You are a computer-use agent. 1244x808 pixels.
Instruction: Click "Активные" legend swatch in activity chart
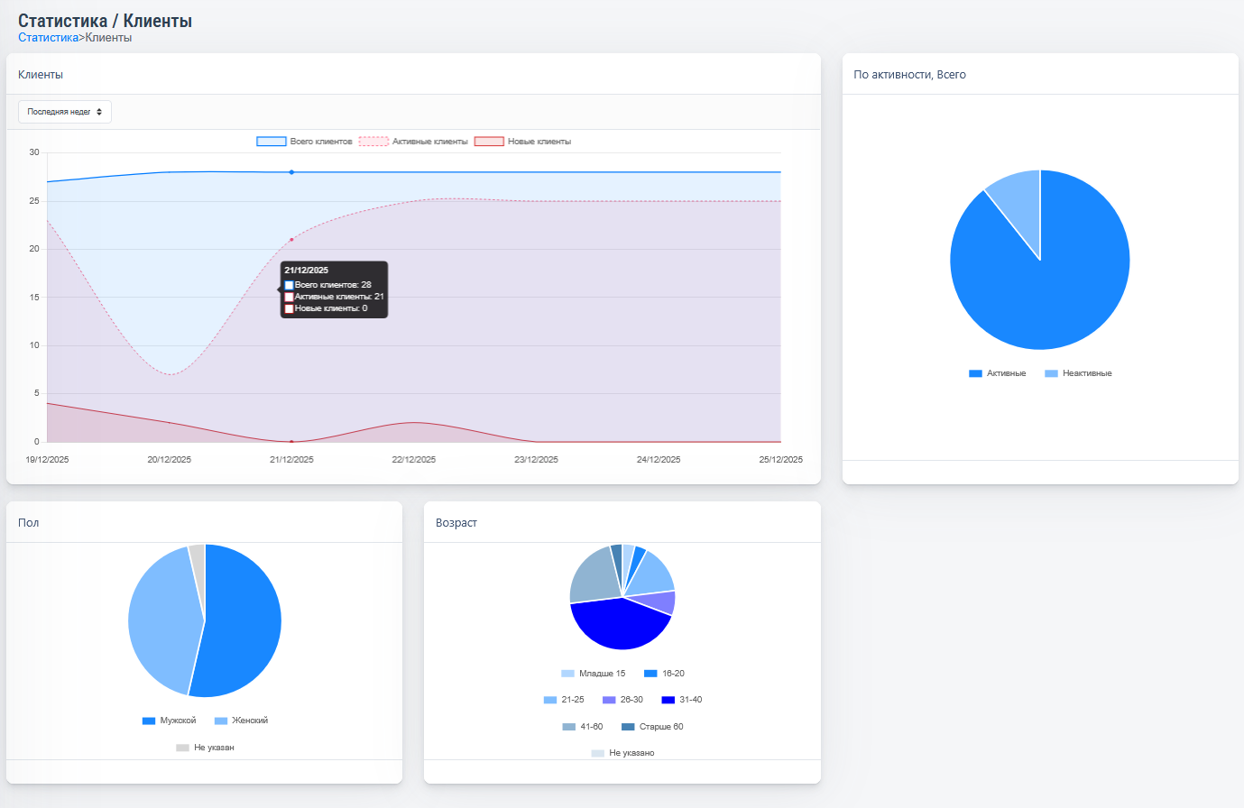coord(975,373)
